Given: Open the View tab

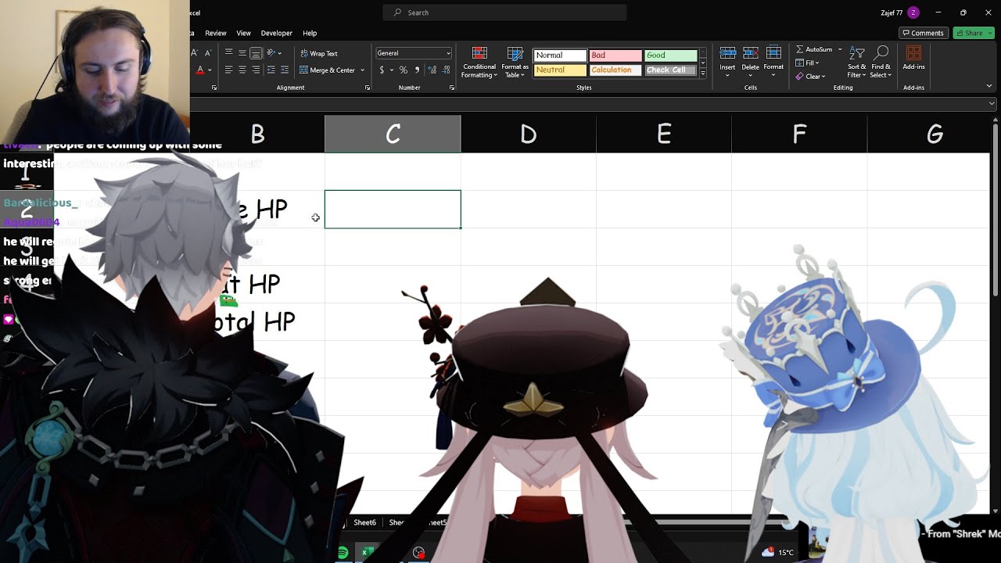Looking at the screenshot, I should [244, 33].
